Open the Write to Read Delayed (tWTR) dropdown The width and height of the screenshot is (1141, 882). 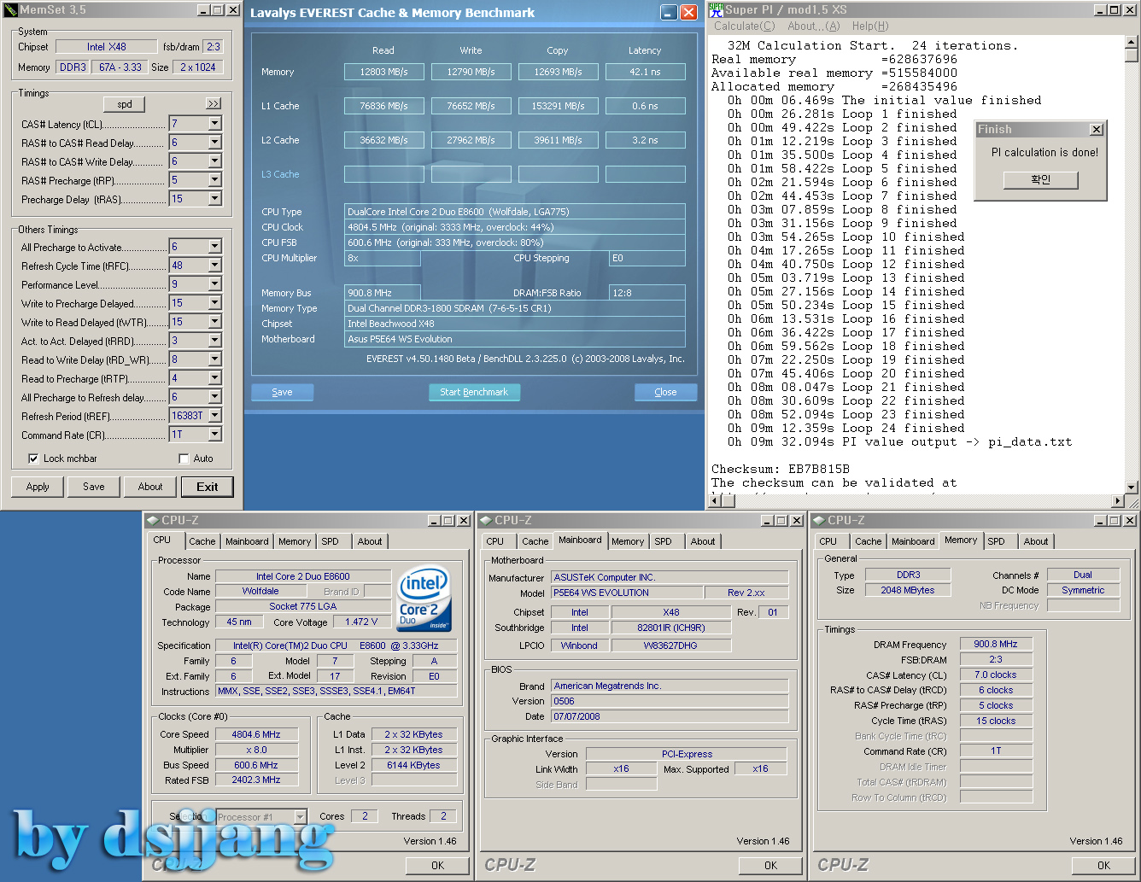click(x=214, y=322)
